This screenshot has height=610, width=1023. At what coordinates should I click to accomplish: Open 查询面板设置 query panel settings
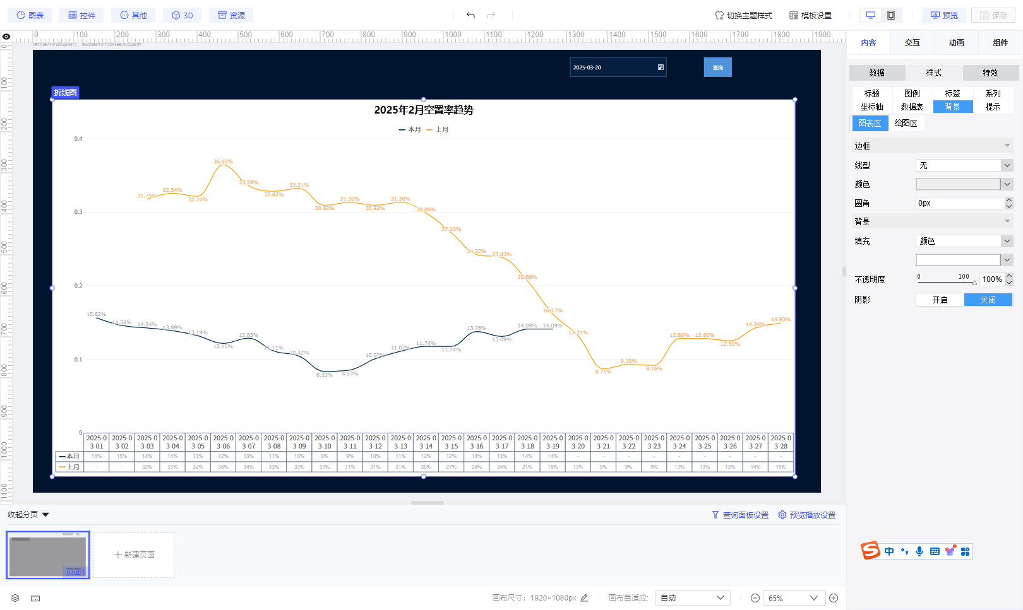740,515
